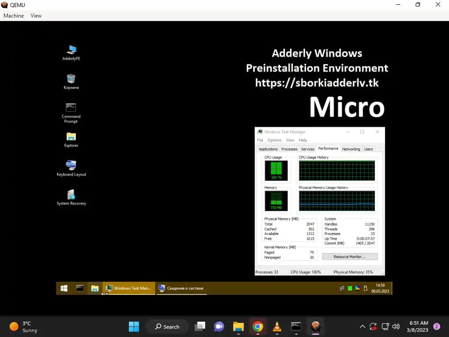Minimize the Windows Task Manager window
The image size is (449, 337).
coord(347,132)
